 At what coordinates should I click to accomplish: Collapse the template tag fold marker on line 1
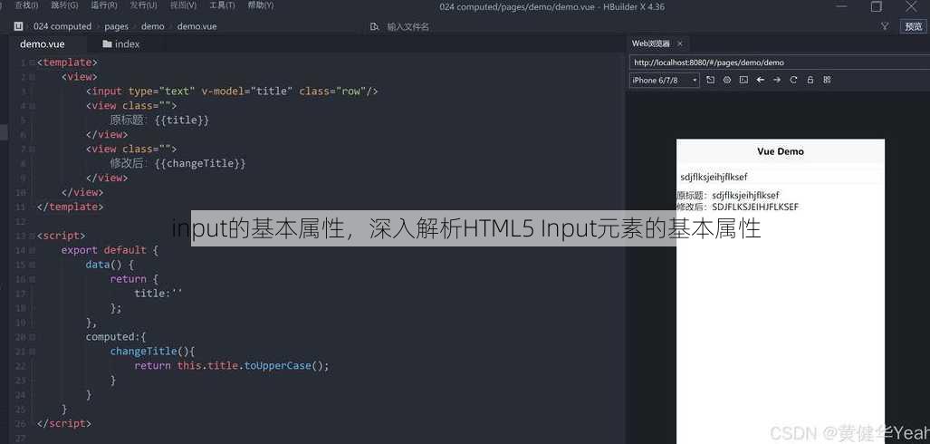(x=32, y=63)
